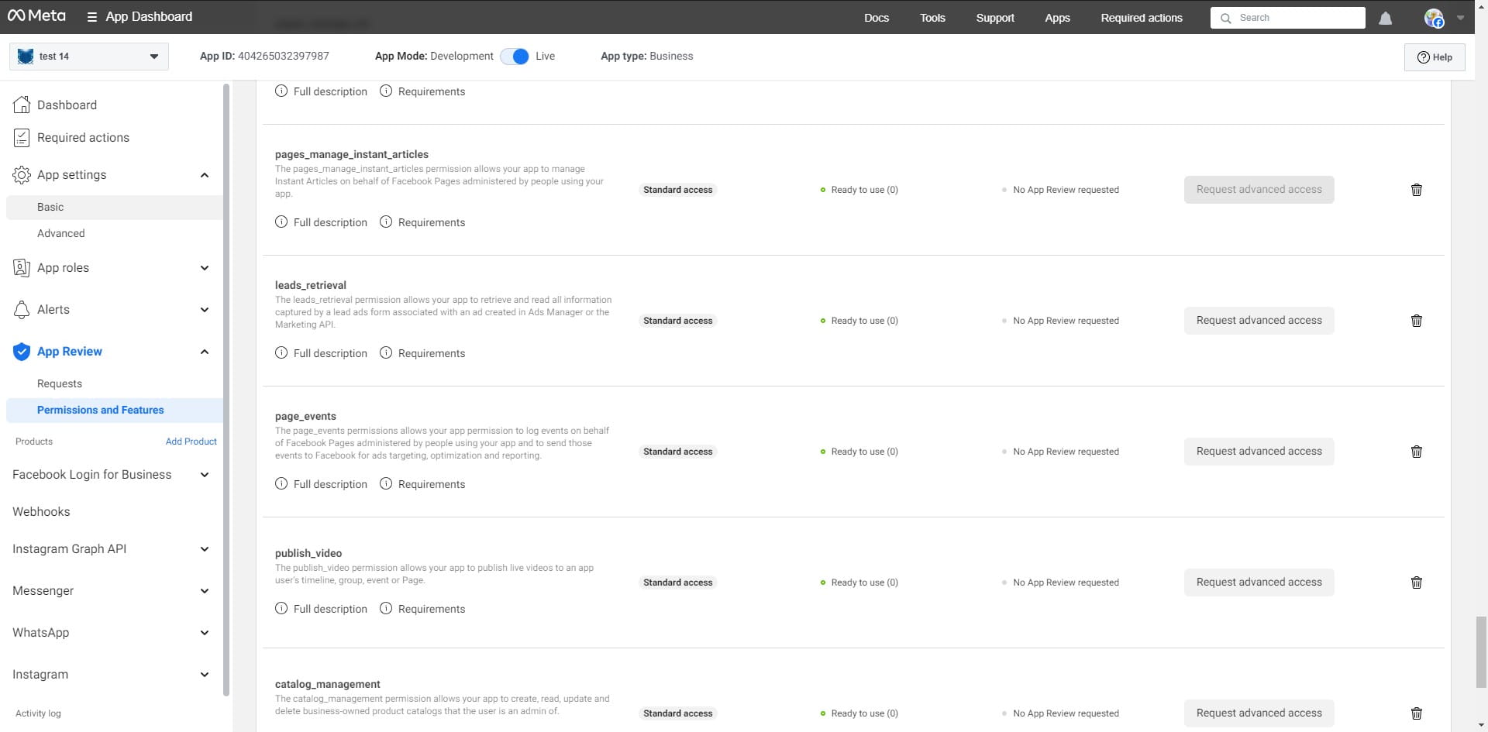The height and width of the screenshot is (732, 1488).
Task: Delete page_events permission via trash icon
Action: click(1417, 452)
